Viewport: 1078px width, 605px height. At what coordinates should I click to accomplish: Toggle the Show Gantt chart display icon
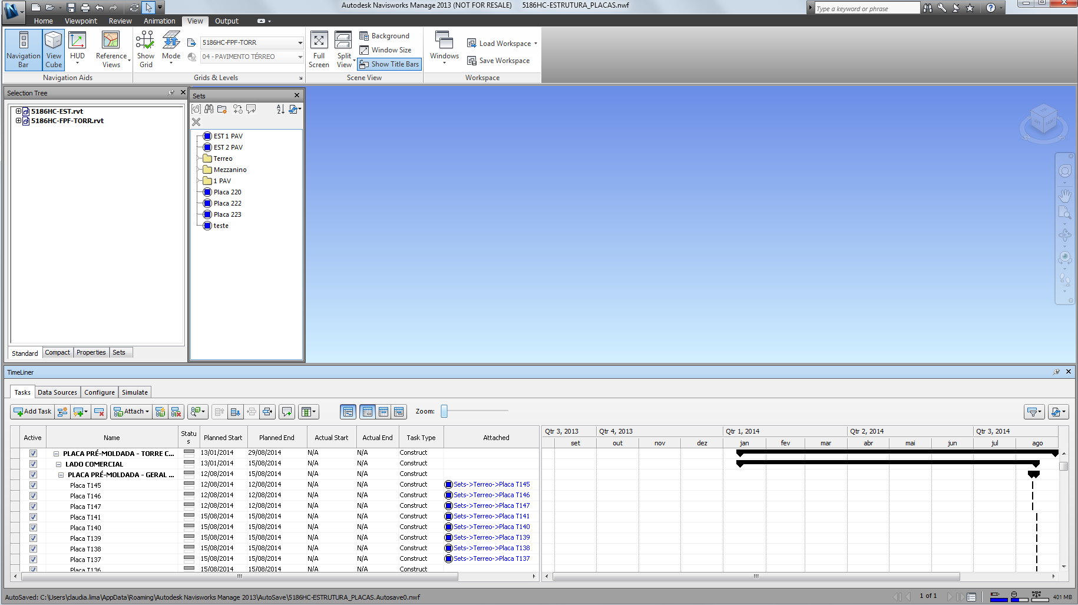pos(348,412)
